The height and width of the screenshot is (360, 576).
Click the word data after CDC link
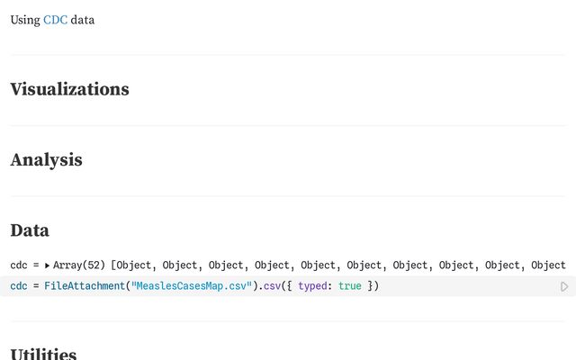tap(83, 20)
